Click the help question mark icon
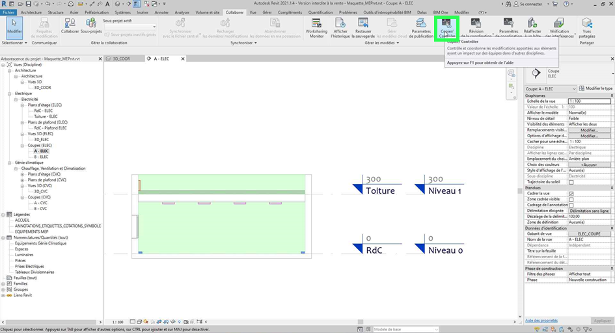Screen dimensions: 615x333 566,4
